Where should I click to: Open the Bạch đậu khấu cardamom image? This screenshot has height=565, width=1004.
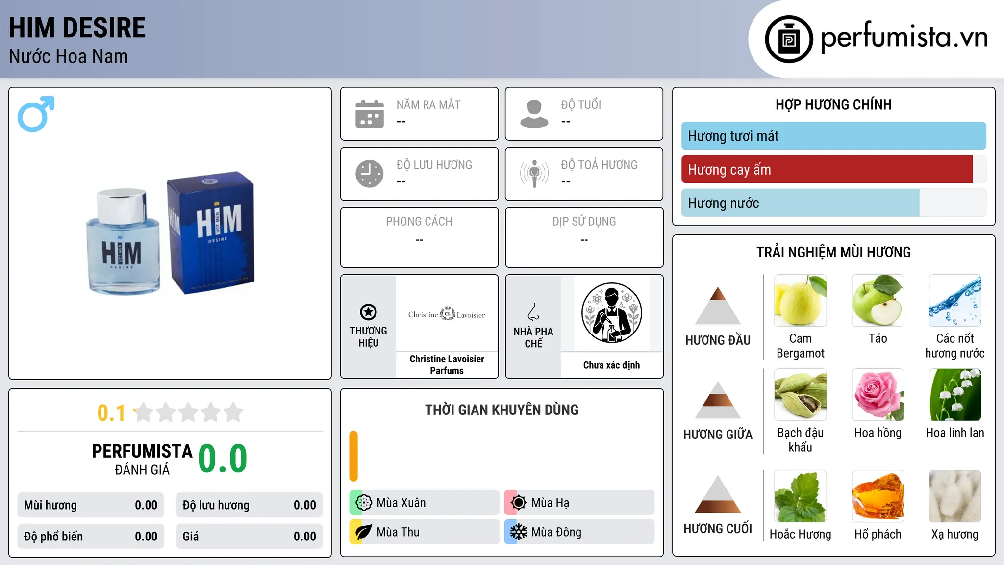pyautogui.click(x=801, y=395)
